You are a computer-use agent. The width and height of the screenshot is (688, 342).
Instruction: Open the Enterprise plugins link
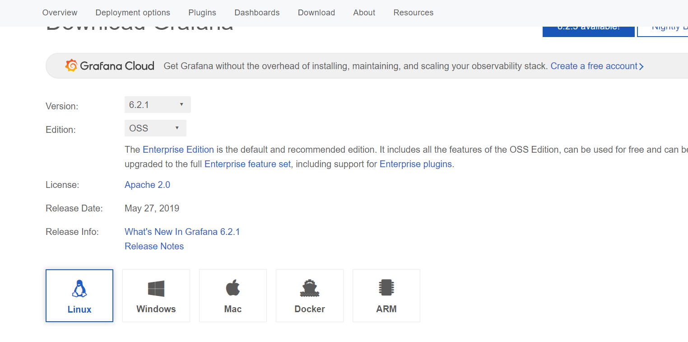point(416,164)
